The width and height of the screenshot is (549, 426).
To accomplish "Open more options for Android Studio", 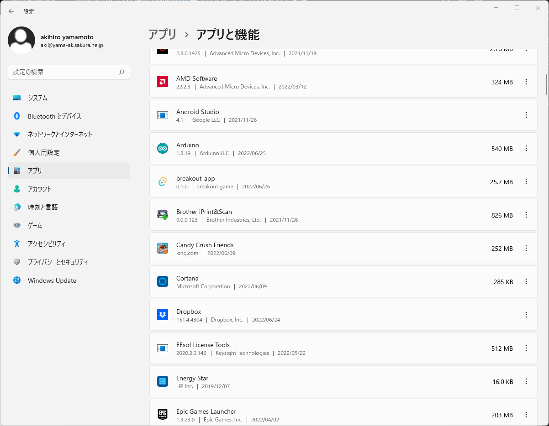I will pos(526,115).
